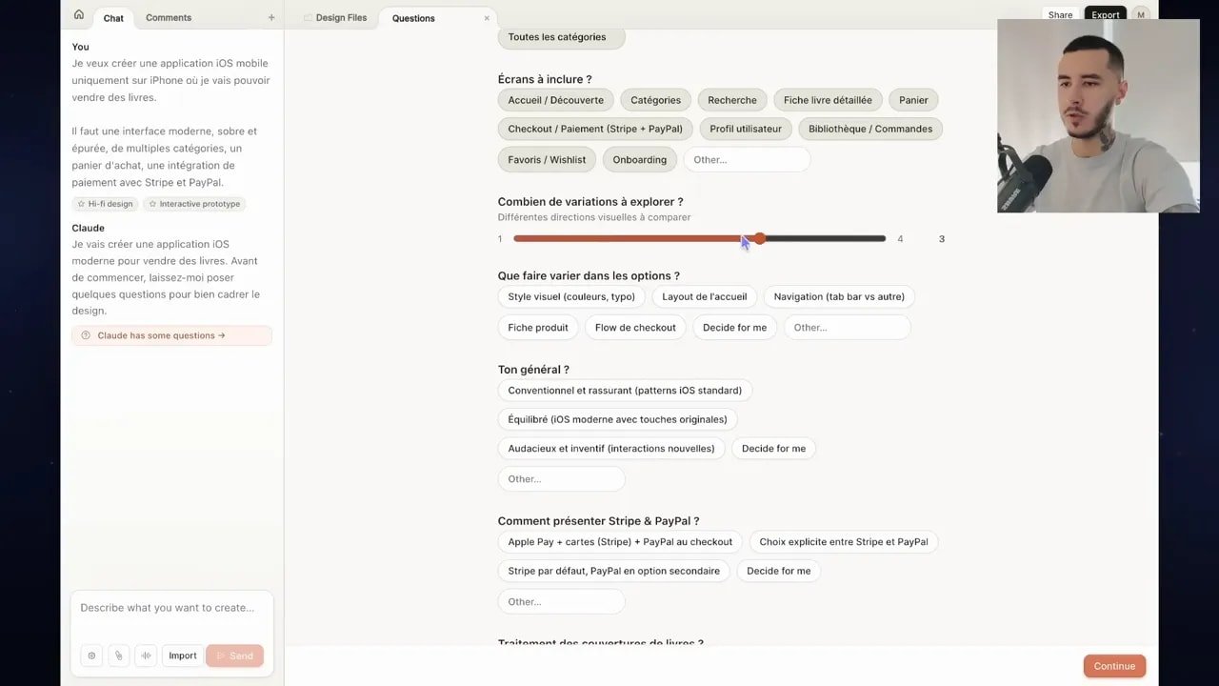The width and height of the screenshot is (1219, 686).
Task: Close the Questions tab
Action: tap(487, 17)
